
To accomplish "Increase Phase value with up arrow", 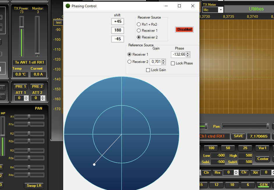I will (x=188, y=53).
